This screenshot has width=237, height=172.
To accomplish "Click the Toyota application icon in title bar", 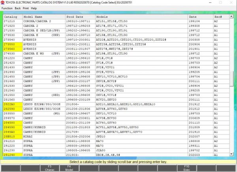I will tap(3, 3).
